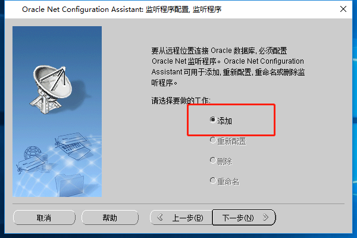Click the lower-left paper tag graphic
This screenshot has height=238, width=357.
click(x=31, y=165)
